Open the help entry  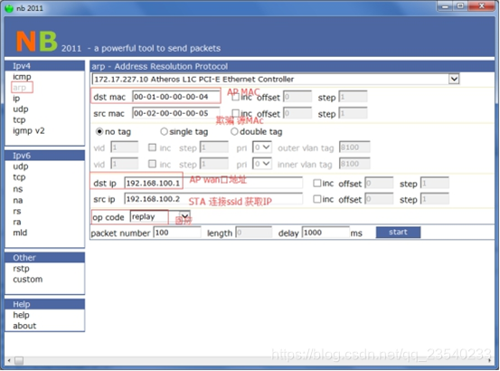(21, 315)
